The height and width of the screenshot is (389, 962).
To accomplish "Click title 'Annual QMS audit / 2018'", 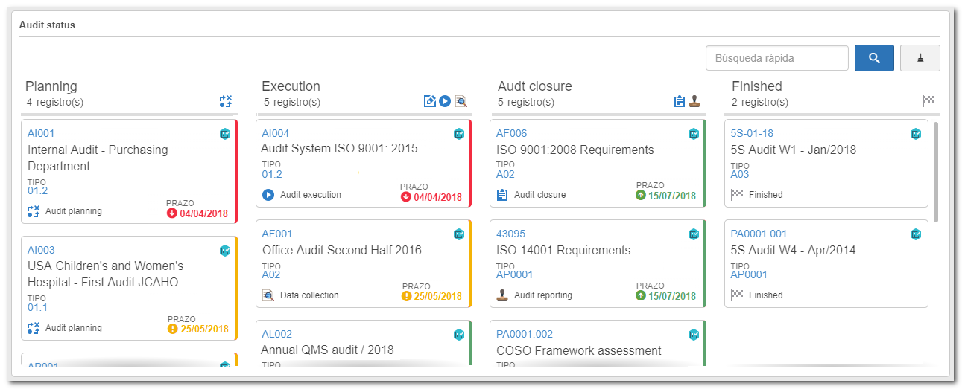I will pyautogui.click(x=327, y=350).
